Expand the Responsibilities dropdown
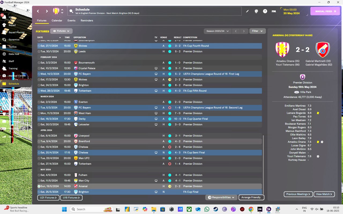This screenshot has width=343, height=214. (x=221, y=197)
